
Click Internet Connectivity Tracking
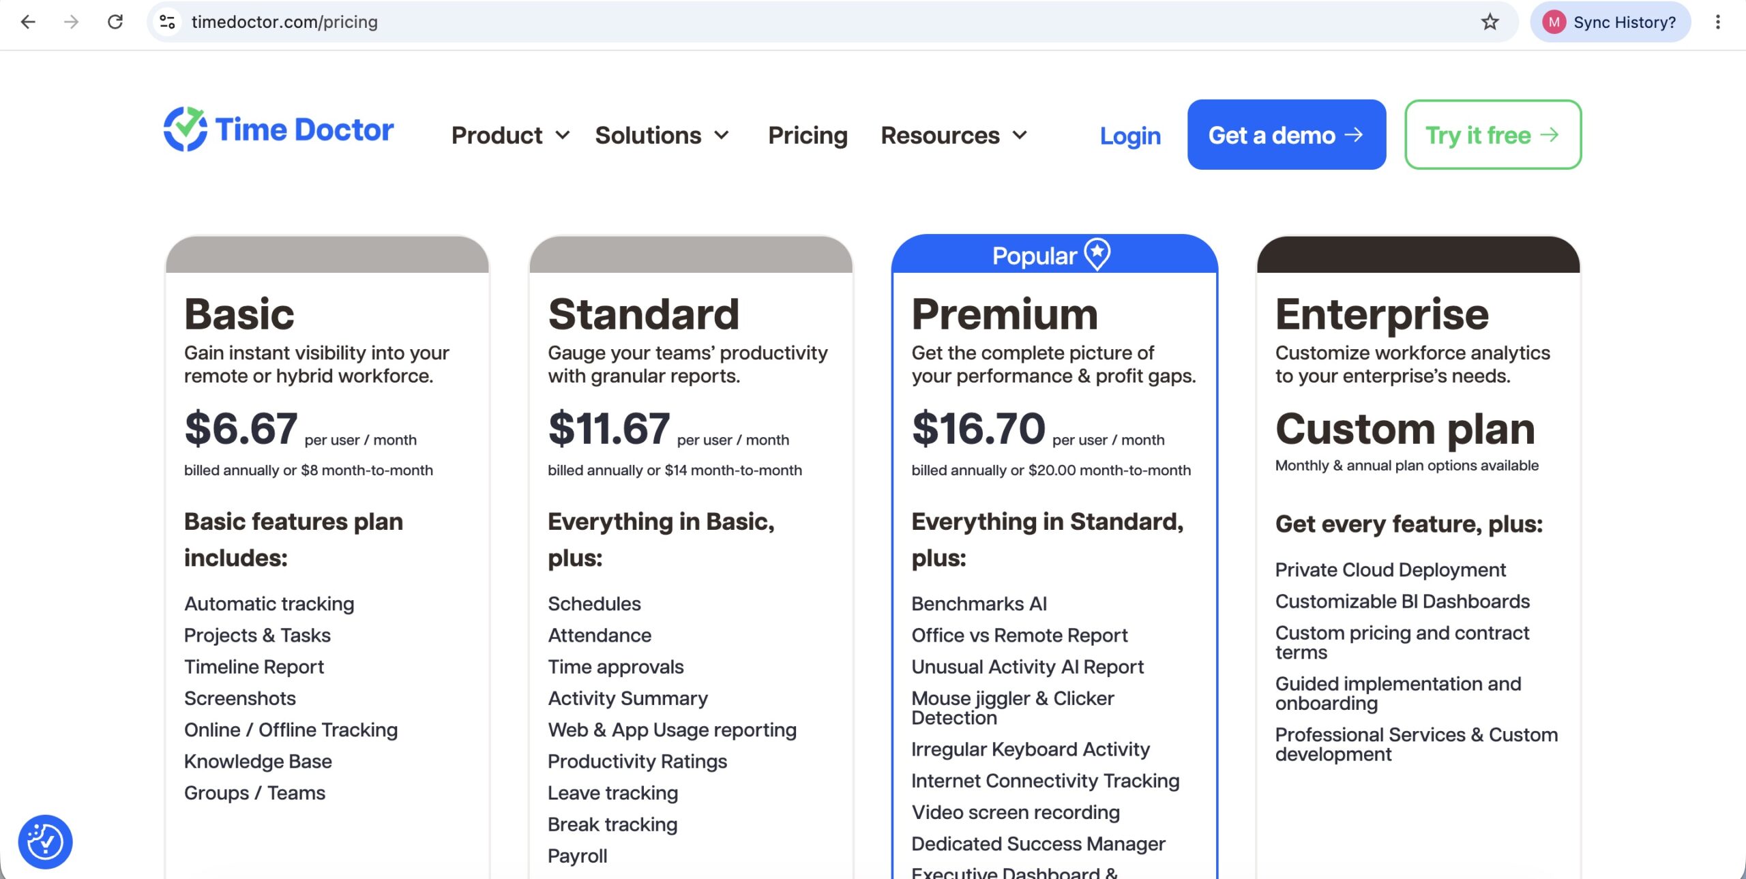(1046, 780)
